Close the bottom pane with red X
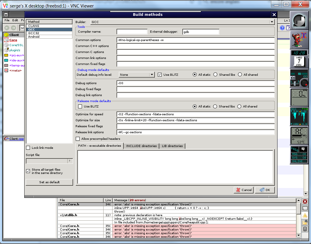311x244 pixels. (x=305, y=201)
